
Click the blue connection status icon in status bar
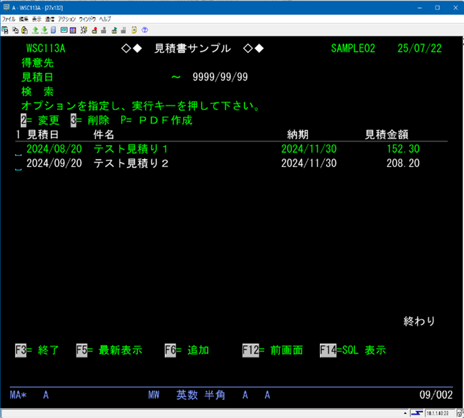click(x=418, y=413)
